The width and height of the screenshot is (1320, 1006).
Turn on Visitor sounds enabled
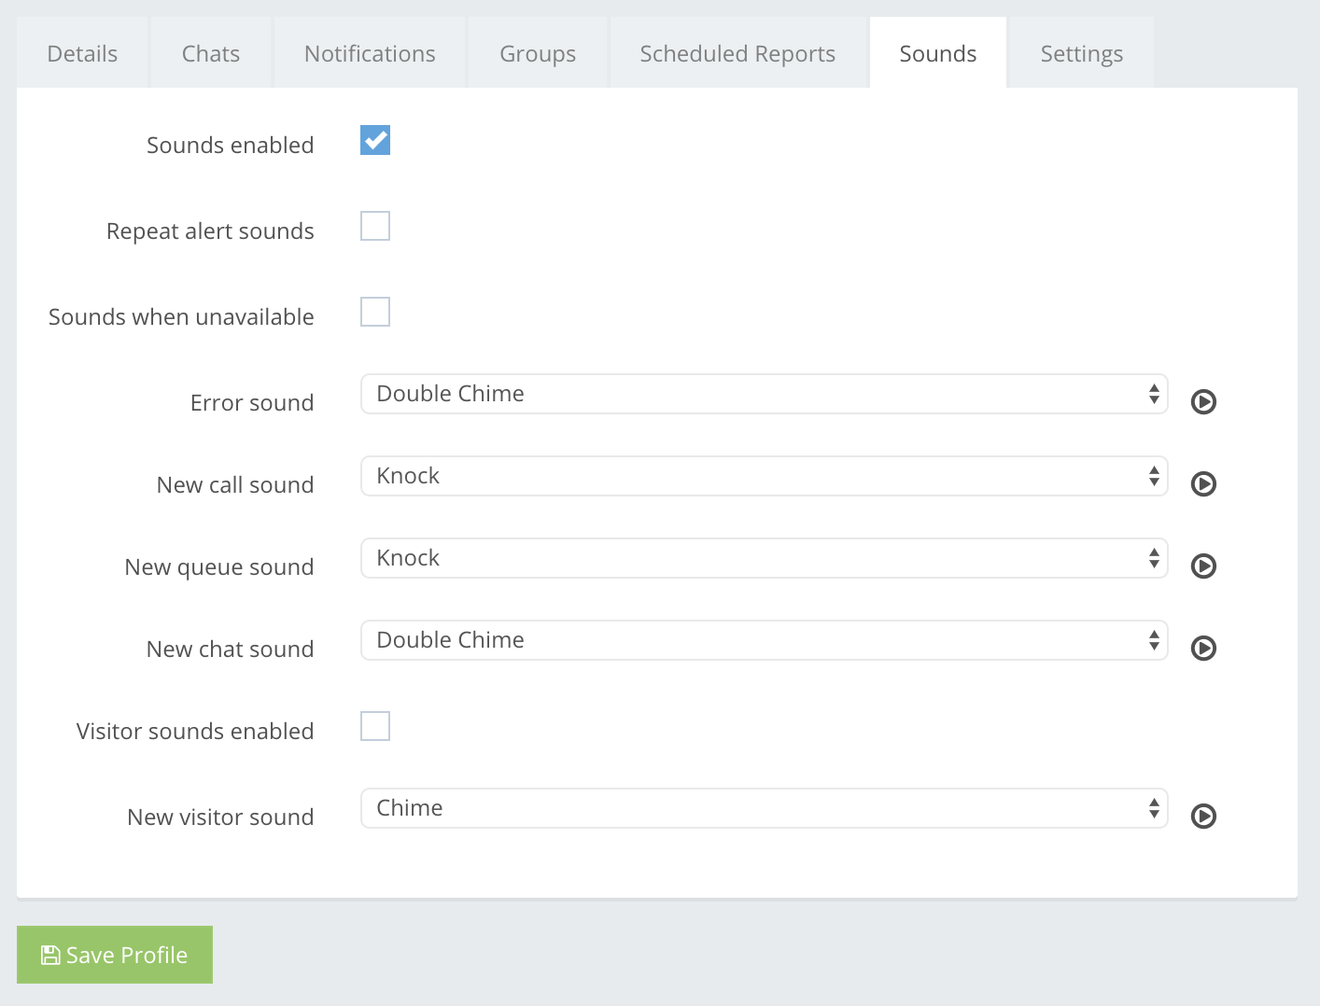click(375, 727)
